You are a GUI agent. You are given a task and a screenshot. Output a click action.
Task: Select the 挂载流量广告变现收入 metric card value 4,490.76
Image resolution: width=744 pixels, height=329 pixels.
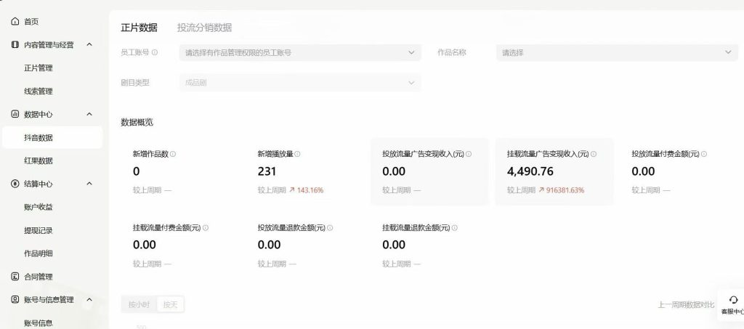click(x=530, y=171)
